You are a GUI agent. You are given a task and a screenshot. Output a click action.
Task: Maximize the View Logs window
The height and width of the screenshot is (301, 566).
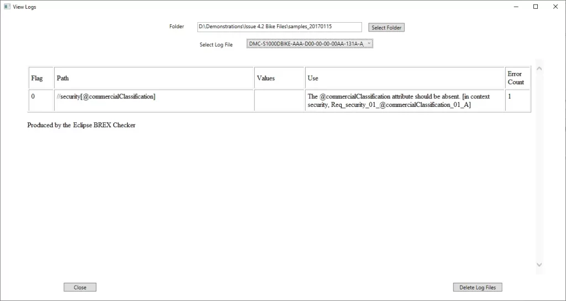tap(535, 7)
